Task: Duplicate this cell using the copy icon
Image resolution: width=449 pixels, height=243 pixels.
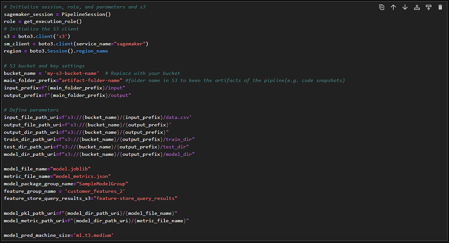Action: (382, 7)
